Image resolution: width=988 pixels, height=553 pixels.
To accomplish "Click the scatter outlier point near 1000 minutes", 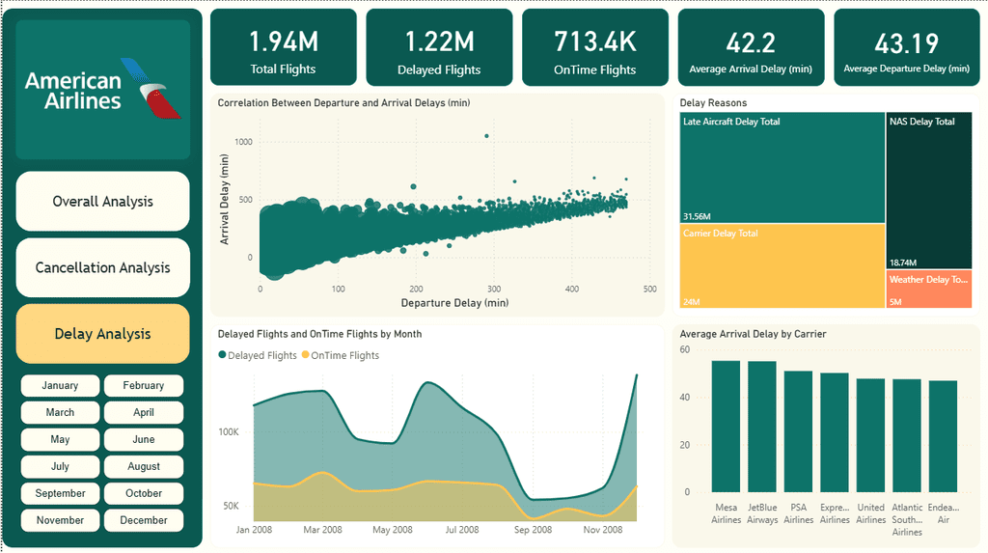I will [486, 135].
